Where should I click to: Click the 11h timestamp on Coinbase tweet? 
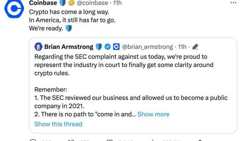pos(117,3)
